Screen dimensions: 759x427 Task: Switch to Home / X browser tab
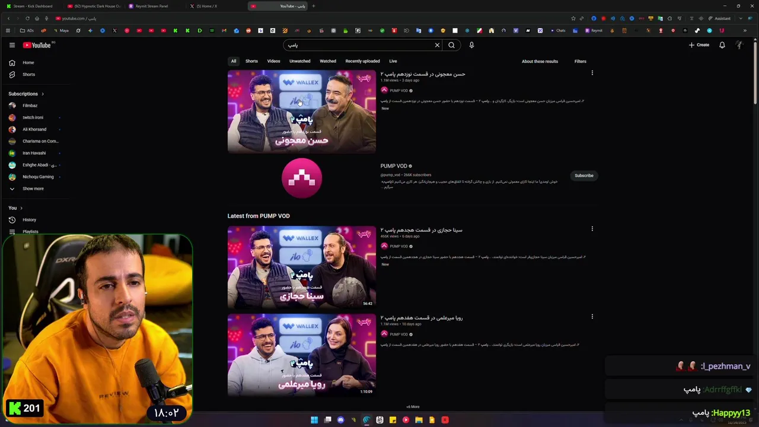tap(216, 6)
